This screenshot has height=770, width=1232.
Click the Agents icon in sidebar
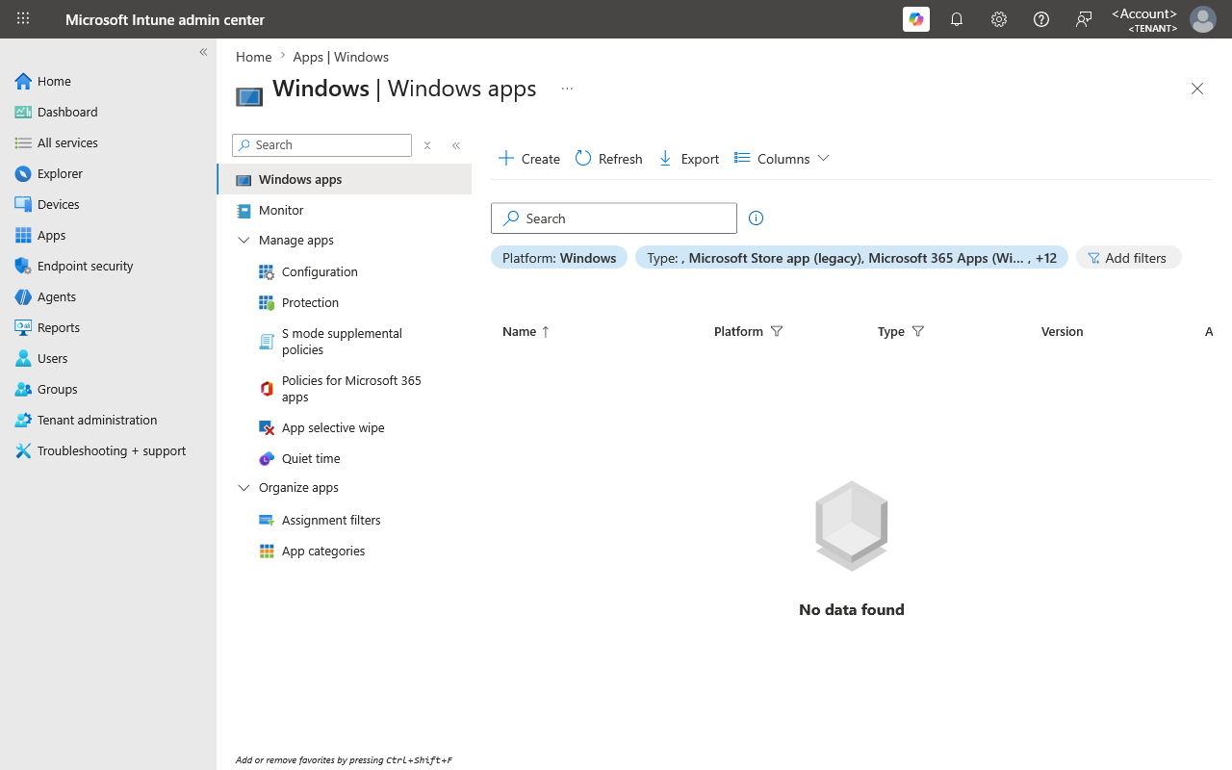click(23, 297)
